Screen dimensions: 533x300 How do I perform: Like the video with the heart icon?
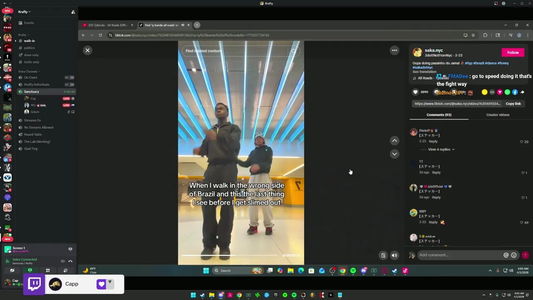[415, 92]
